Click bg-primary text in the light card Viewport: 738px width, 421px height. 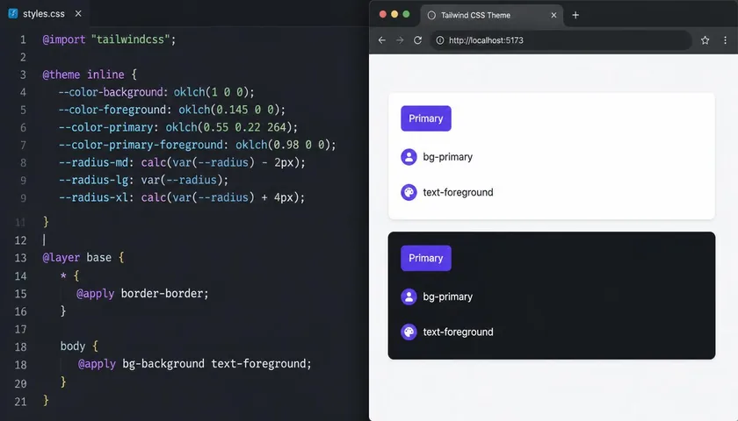[447, 157]
